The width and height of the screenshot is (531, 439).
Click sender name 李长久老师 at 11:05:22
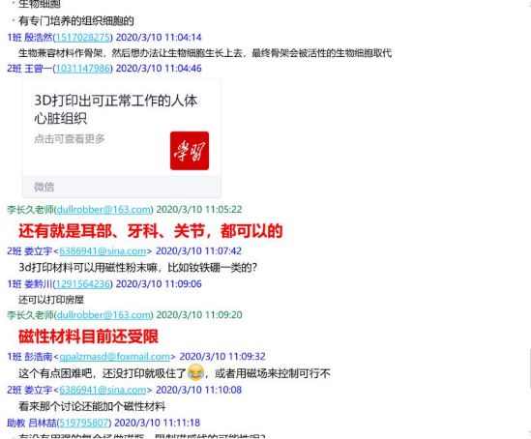pos(30,209)
